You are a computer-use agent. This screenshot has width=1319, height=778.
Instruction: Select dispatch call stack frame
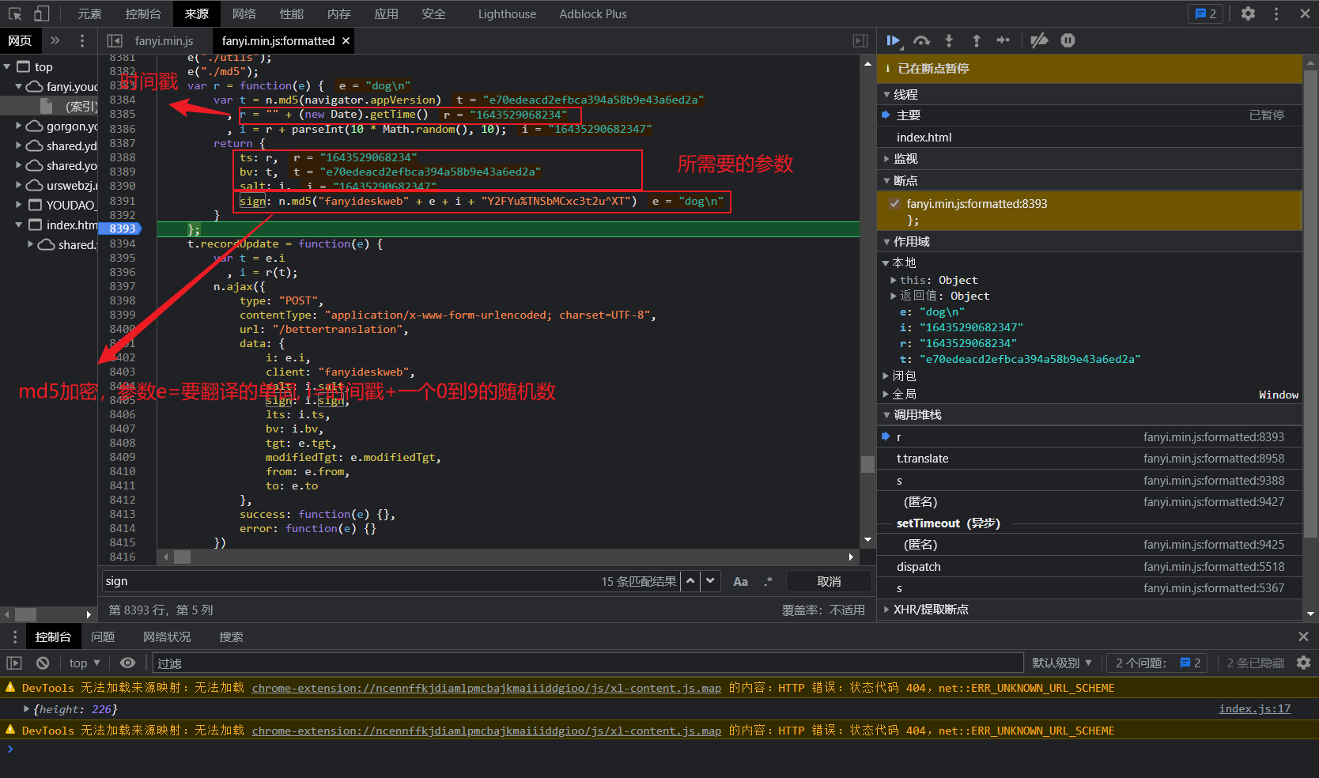1089,567
